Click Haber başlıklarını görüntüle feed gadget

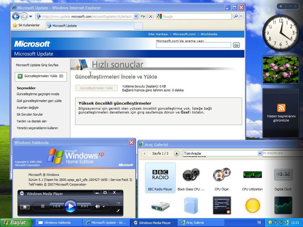tap(281, 113)
